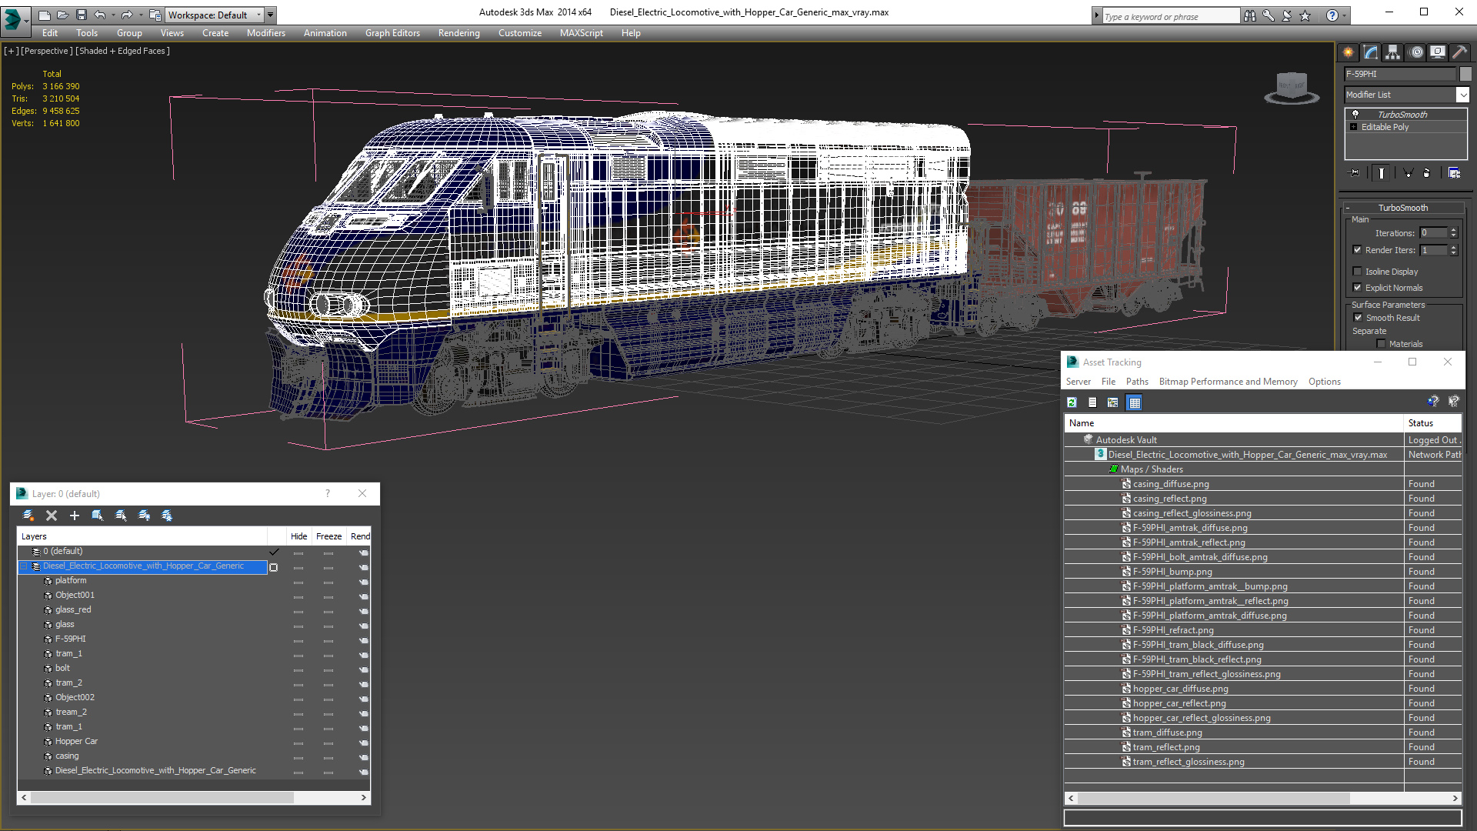Click the ViewCube in the viewport
The height and width of the screenshot is (831, 1477).
[x=1292, y=87]
